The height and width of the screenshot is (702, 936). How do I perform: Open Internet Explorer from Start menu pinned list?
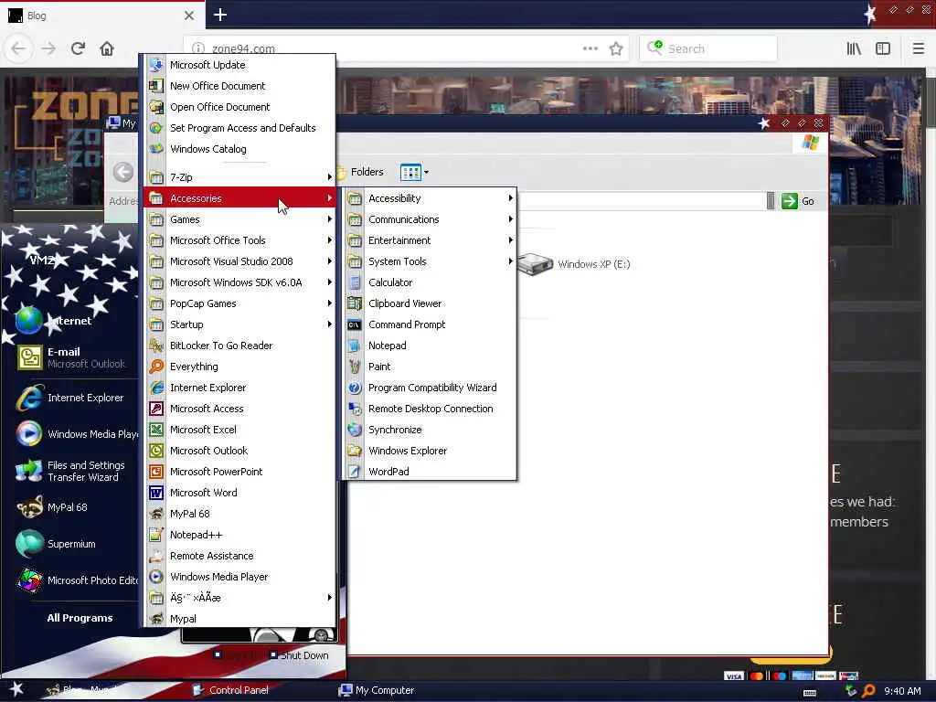(x=71, y=398)
